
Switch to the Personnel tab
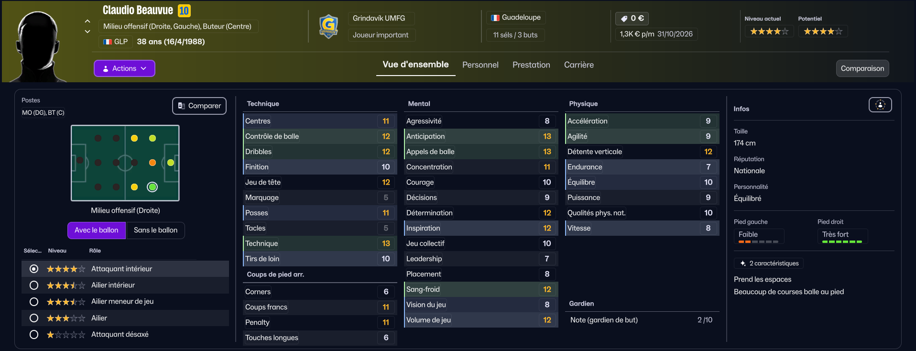tap(480, 65)
